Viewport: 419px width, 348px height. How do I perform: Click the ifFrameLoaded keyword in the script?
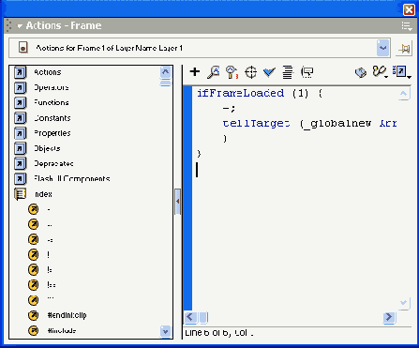tap(240, 93)
